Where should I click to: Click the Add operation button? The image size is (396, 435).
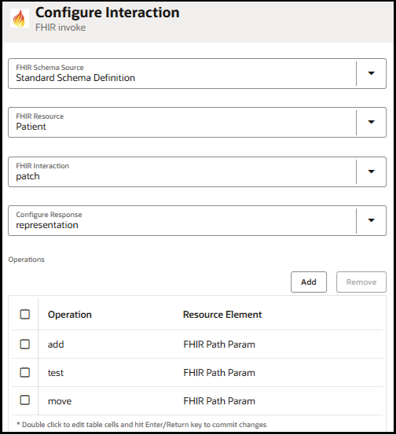tap(309, 282)
